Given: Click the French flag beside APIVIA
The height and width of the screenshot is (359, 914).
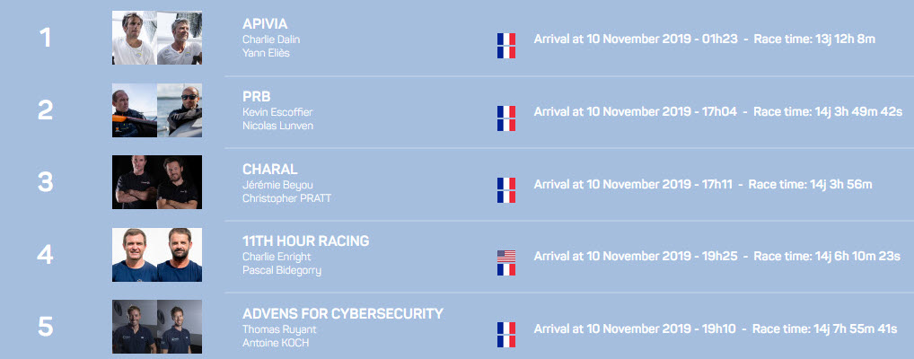Looking at the screenshot, I should [x=506, y=46].
